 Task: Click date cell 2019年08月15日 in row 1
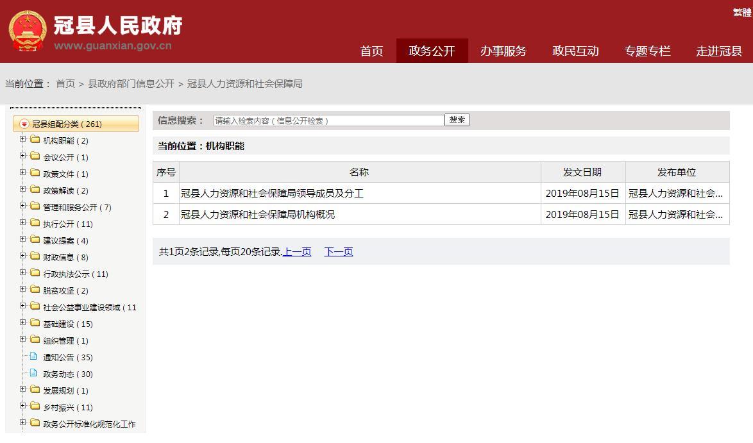(582, 194)
